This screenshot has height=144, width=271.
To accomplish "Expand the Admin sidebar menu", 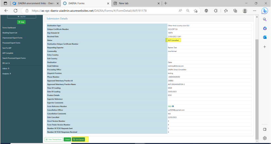I will point(6,68).
